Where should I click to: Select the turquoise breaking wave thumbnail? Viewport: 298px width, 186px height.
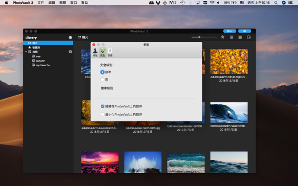186,163
